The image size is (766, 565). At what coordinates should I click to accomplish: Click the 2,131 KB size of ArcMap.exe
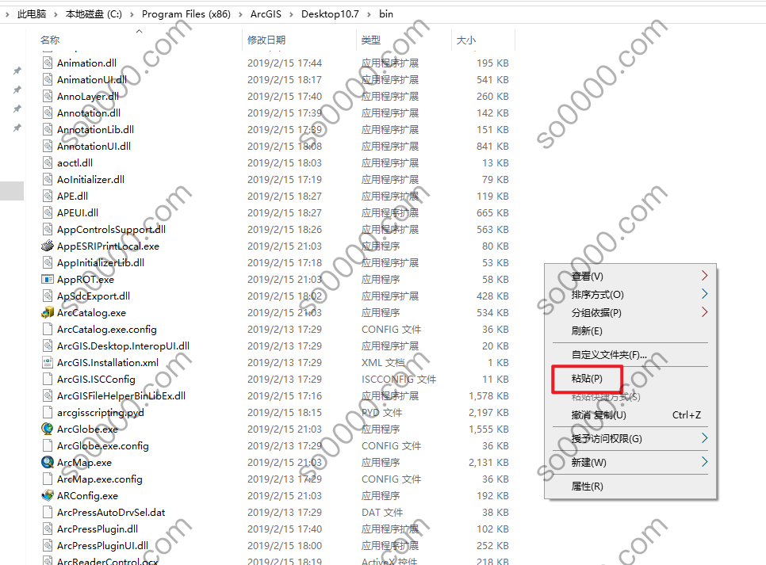tap(488, 462)
